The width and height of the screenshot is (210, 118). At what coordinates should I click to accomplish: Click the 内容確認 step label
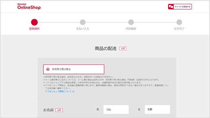point(131,29)
